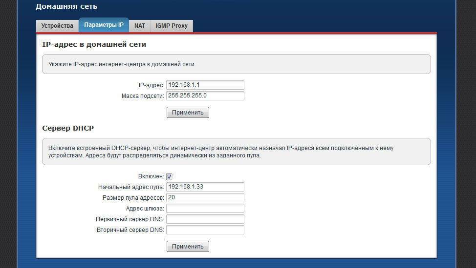Click the Начальный адрес пула field
Viewport: 476px width, 268px height.
tap(205, 187)
